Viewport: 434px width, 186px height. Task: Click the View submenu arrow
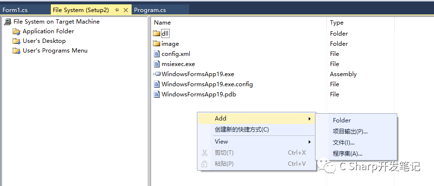310,142
